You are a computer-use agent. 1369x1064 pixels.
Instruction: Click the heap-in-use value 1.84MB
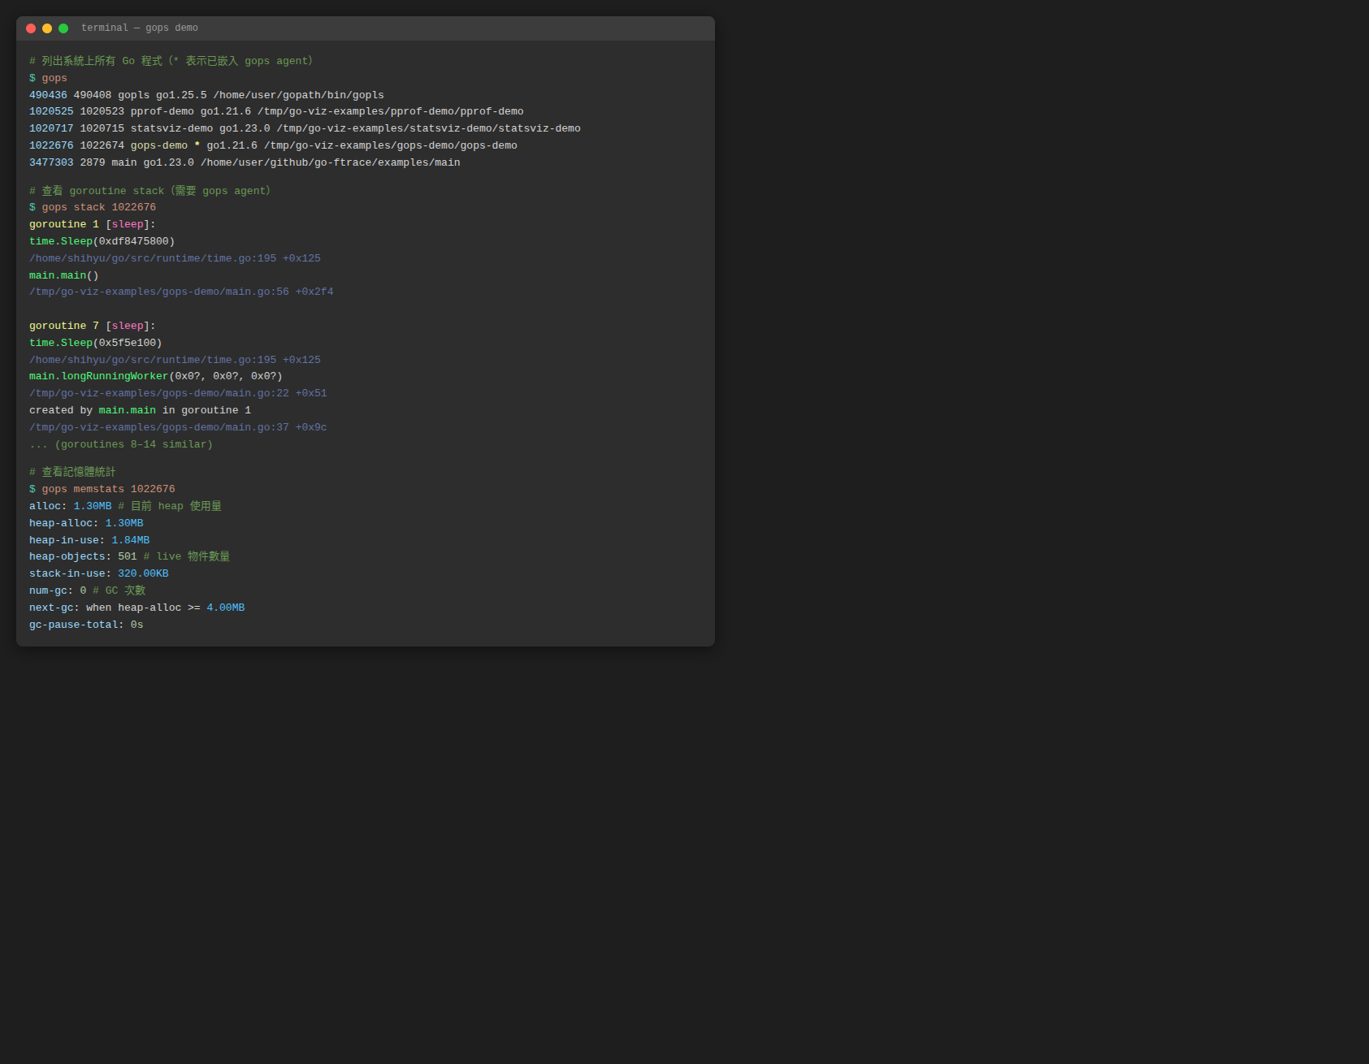[130, 541]
